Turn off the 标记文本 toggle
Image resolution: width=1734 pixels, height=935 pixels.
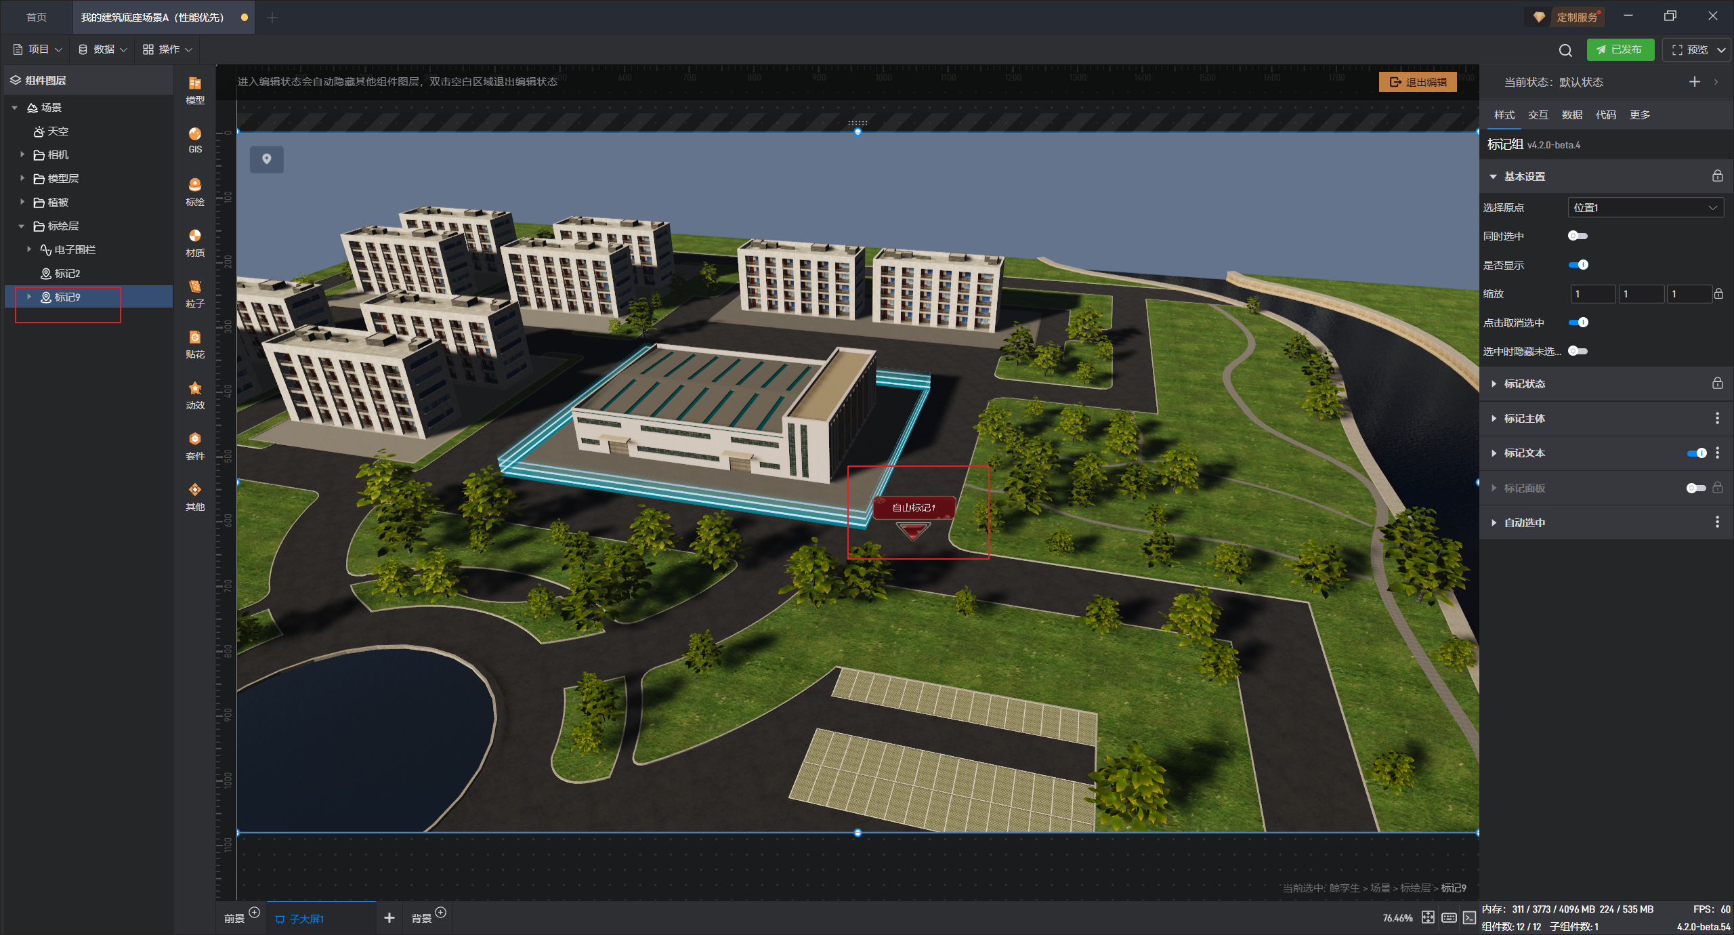click(1696, 453)
